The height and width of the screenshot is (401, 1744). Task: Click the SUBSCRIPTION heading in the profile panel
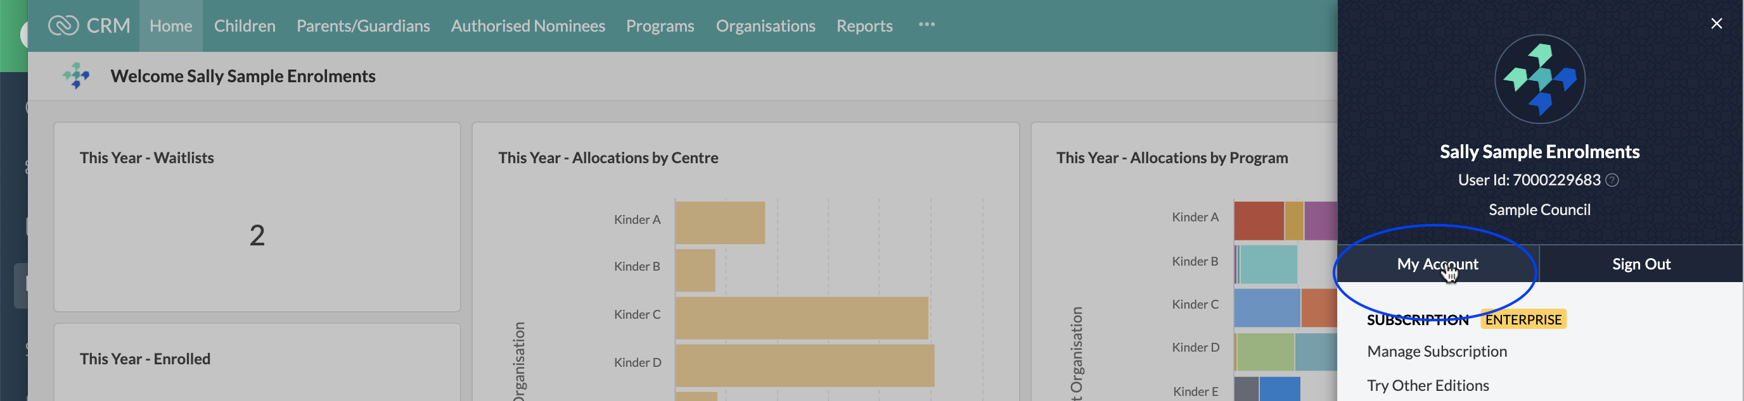pos(1418,320)
